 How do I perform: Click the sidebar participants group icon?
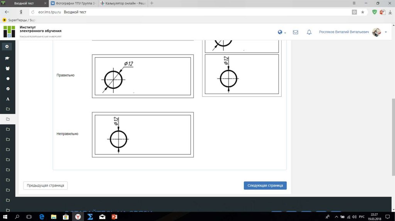[x=7, y=68]
